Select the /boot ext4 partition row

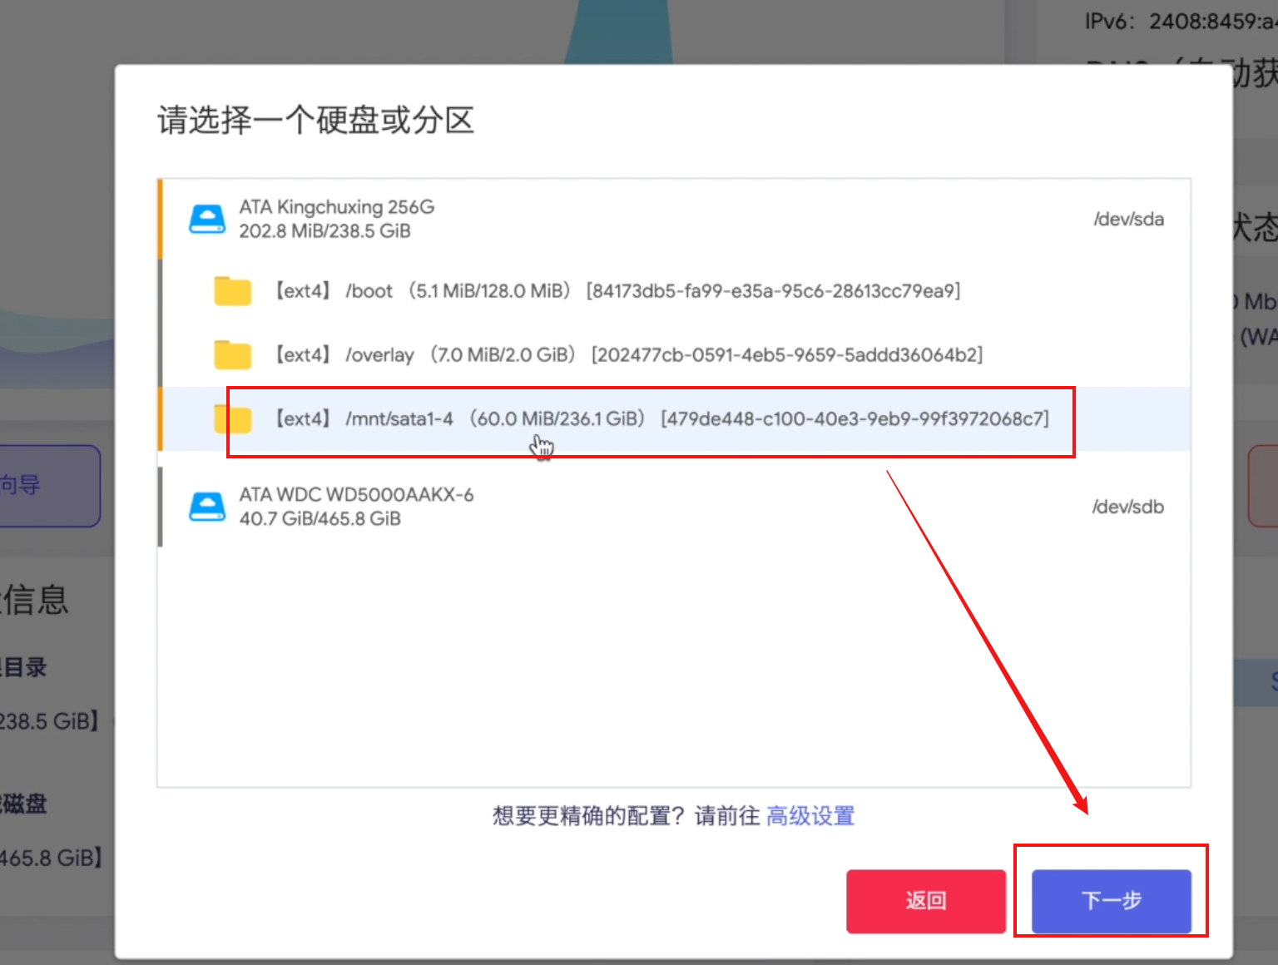(x=582, y=291)
